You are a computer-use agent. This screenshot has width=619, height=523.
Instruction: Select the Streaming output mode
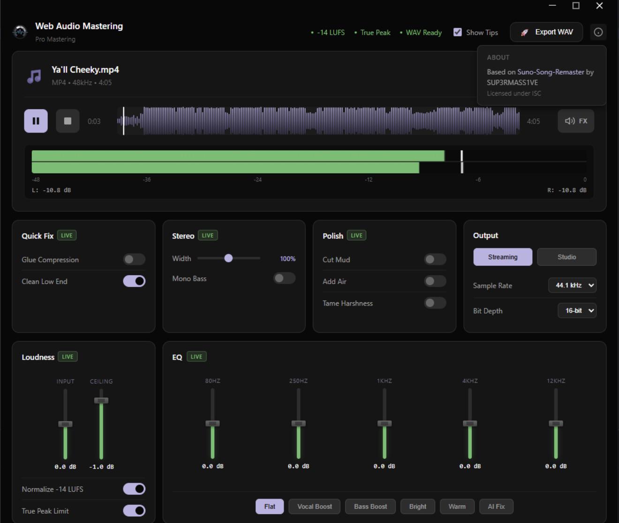(x=503, y=257)
